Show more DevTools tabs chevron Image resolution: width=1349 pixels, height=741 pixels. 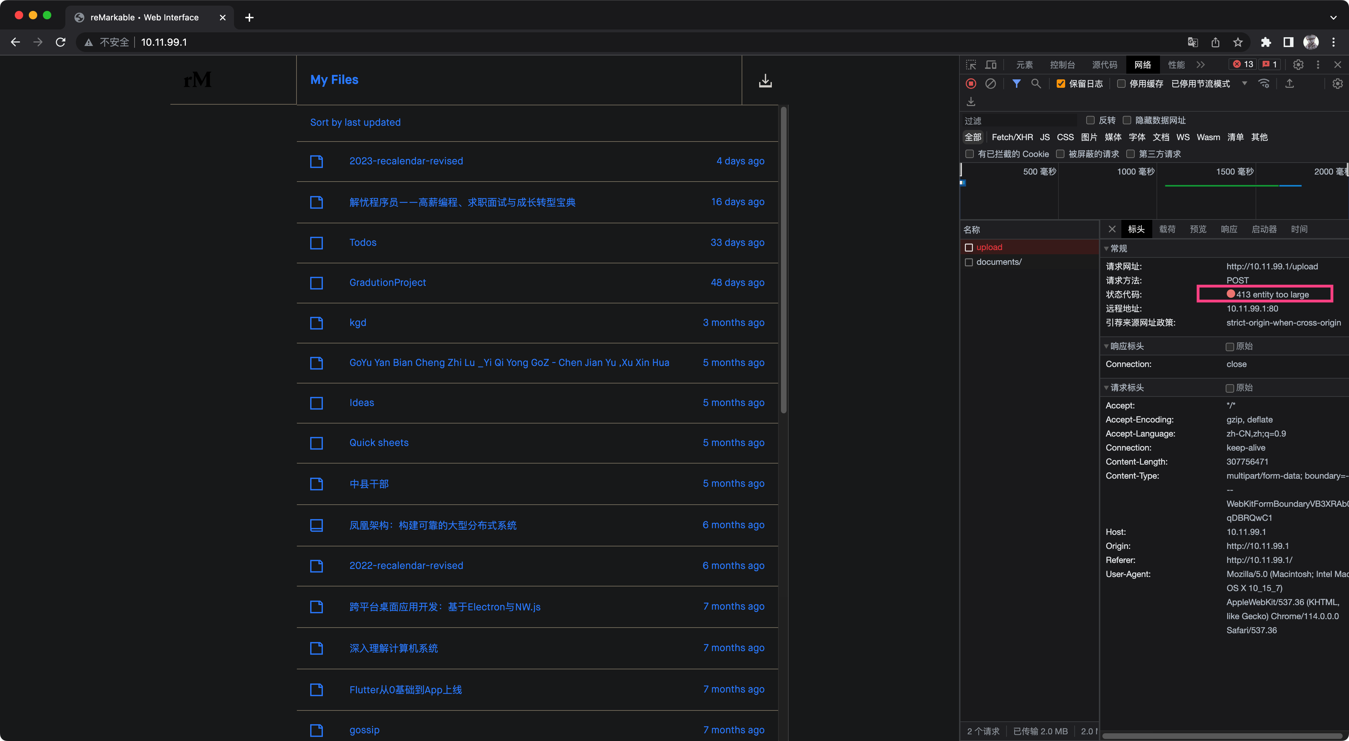(1200, 64)
